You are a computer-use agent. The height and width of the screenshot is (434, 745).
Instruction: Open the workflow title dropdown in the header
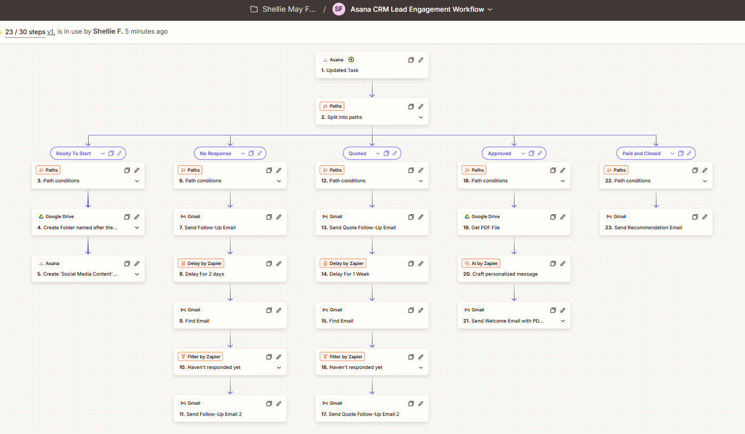point(490,10)
